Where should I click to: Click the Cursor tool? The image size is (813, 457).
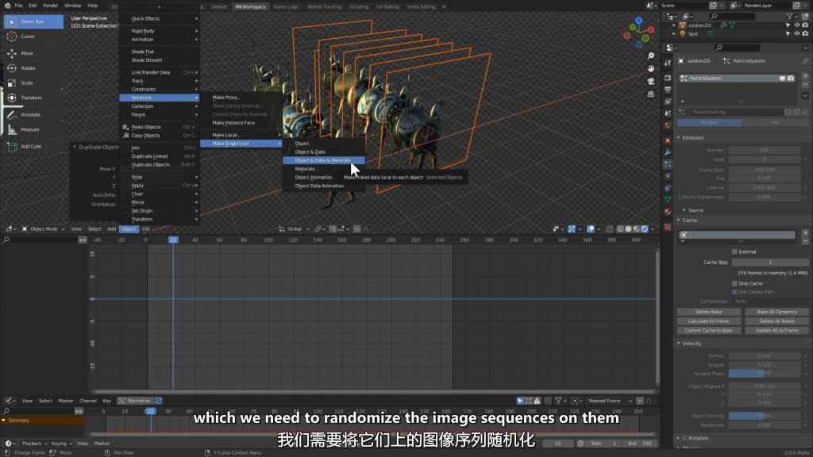tap(27, 36)
